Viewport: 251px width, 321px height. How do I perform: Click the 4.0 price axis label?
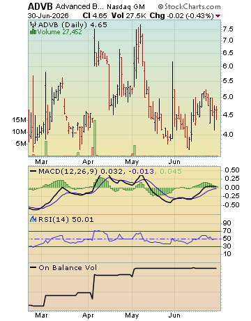pyautogui.click(x=228, y=134)
